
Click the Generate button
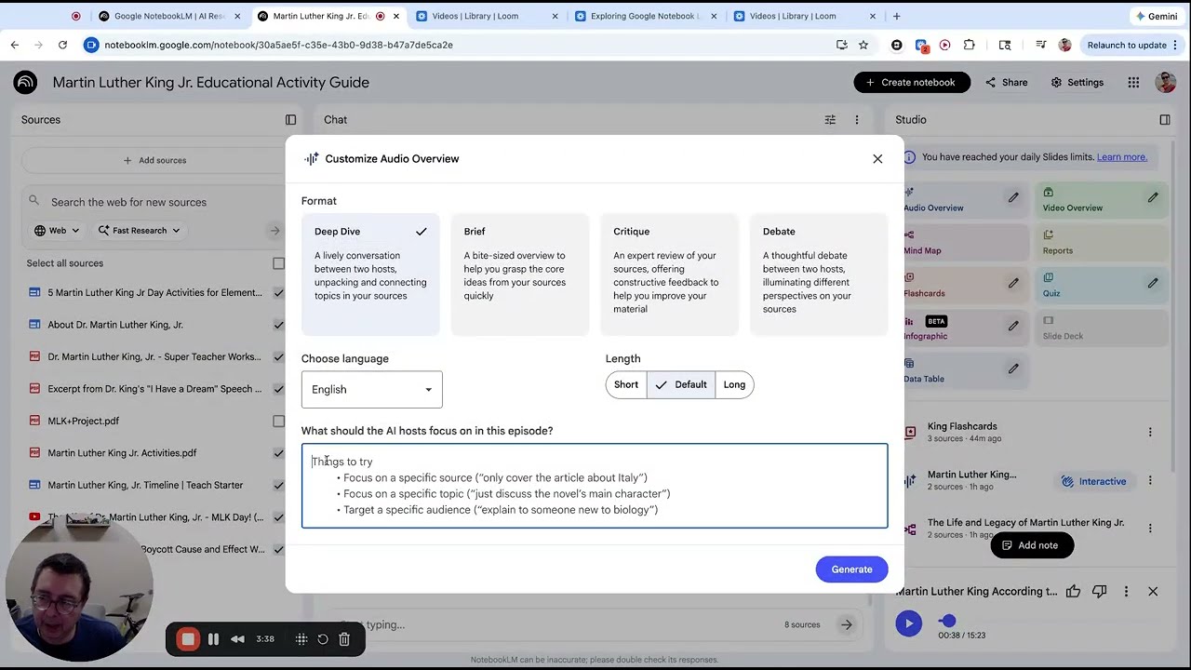point(851,569)
